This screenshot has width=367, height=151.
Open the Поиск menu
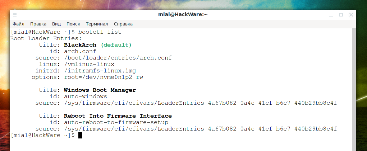pos(73,24)
